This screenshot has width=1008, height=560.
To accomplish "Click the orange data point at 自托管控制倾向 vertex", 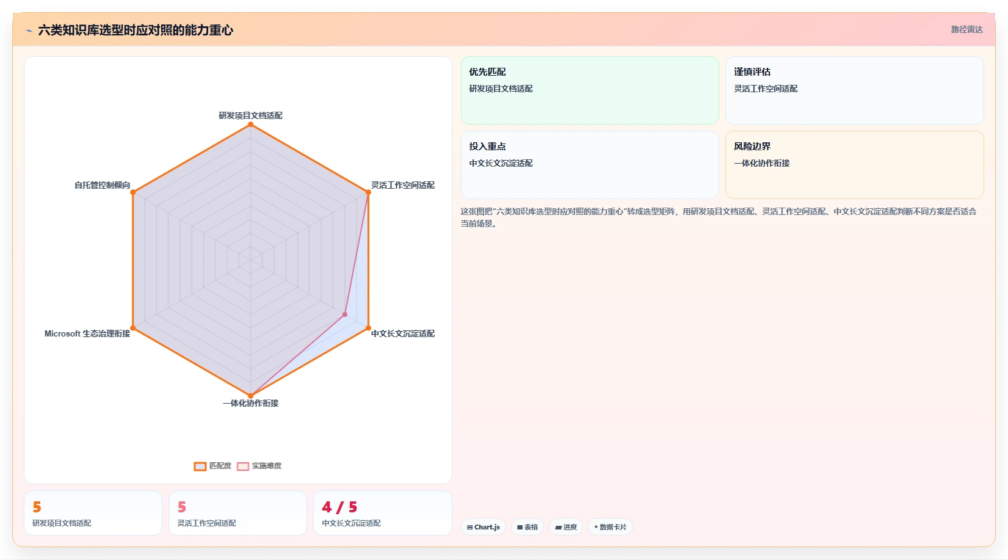I will click(x=133, y=192).
